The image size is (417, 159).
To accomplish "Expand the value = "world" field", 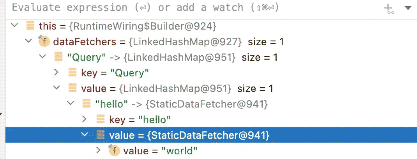I will (98, 150).
